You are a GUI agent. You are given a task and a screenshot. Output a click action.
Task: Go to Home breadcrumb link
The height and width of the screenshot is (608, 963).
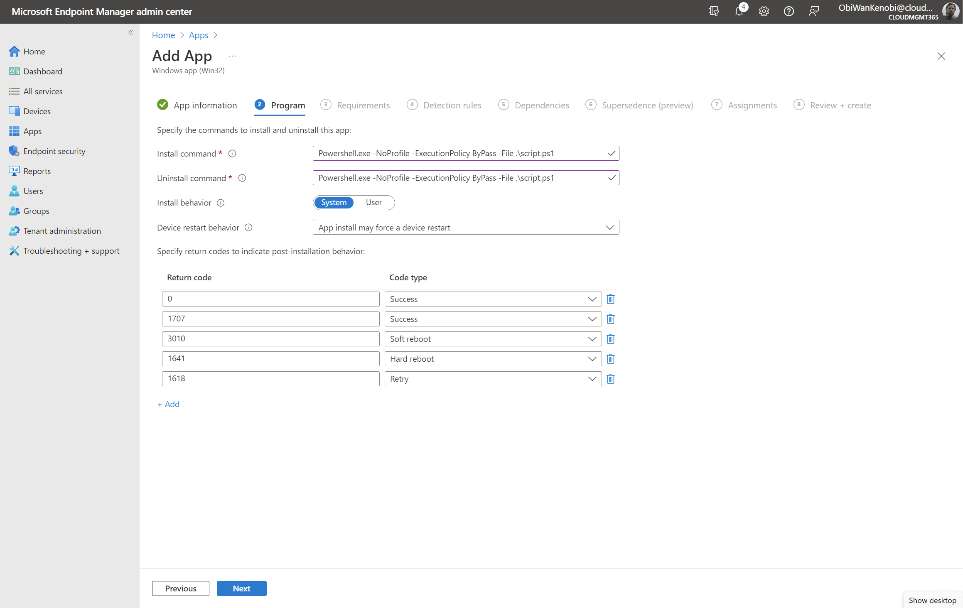pyautogui.click(x=163, y=35)
